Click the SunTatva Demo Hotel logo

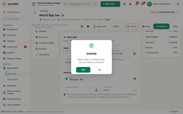point(34,4)
